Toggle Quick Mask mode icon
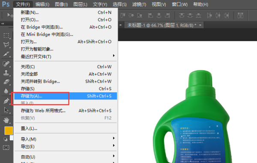Screen dimensions: 257x163 click(x=6, y=148)
